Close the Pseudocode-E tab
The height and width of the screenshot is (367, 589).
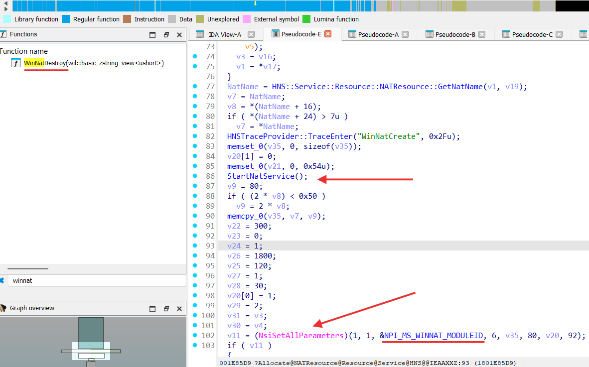click(x=328, y=34)
